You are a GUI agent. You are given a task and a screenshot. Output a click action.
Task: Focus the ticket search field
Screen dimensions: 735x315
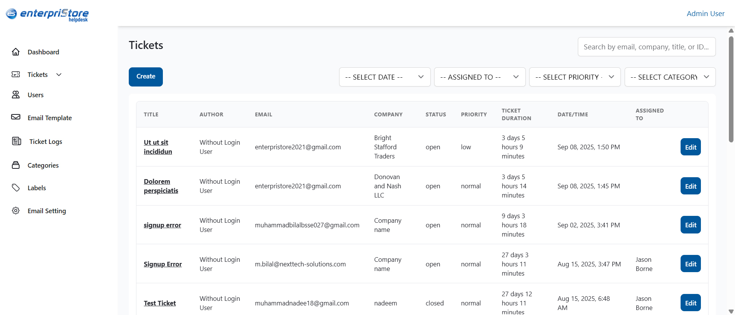pos(646,47)
